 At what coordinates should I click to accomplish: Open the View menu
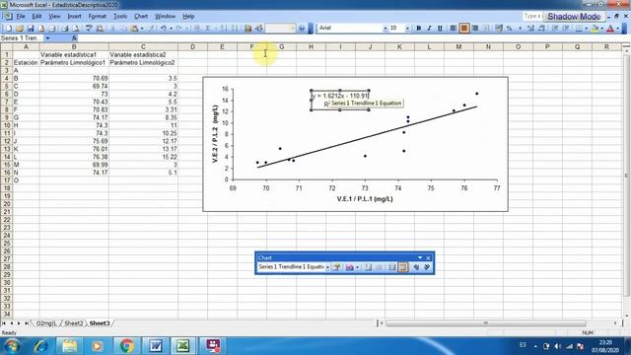click(x=54, y=16)
